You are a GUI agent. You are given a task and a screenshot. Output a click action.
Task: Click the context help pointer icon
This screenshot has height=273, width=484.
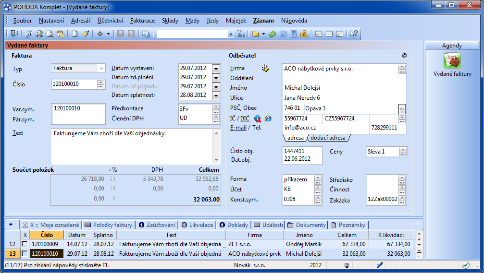click(354, 34)
